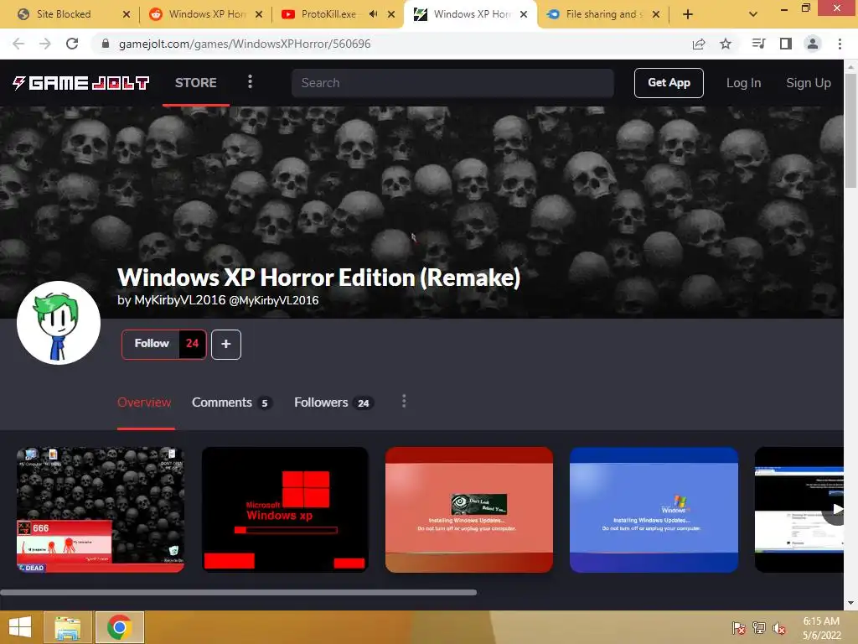Click the browser forward arrow

(45, 44)
